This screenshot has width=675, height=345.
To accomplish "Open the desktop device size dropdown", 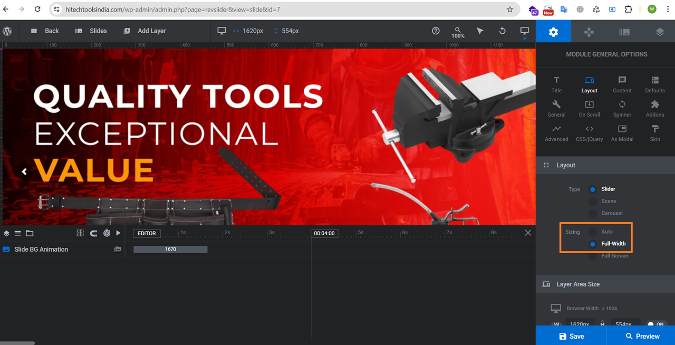I will (x=524, y=32).
